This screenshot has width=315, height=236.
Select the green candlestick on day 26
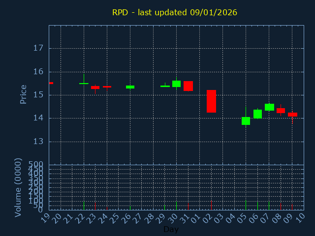pyautogui.click(x=130, y=87)
